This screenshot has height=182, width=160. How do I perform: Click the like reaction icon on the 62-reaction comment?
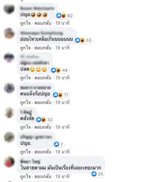tap(59, 15)
